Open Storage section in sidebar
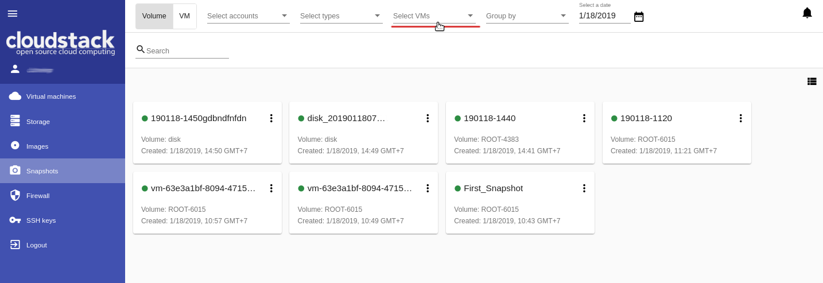This screenshot has height=283, width=823. (x=38, y=121)
